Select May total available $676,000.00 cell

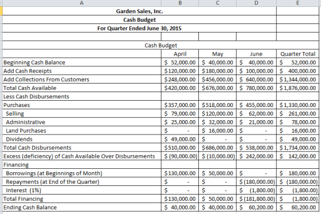217,88
